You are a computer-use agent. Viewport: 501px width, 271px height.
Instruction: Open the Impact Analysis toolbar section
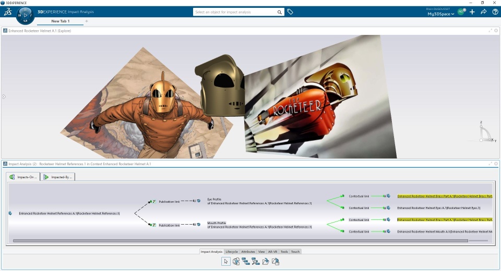point(211,252)
